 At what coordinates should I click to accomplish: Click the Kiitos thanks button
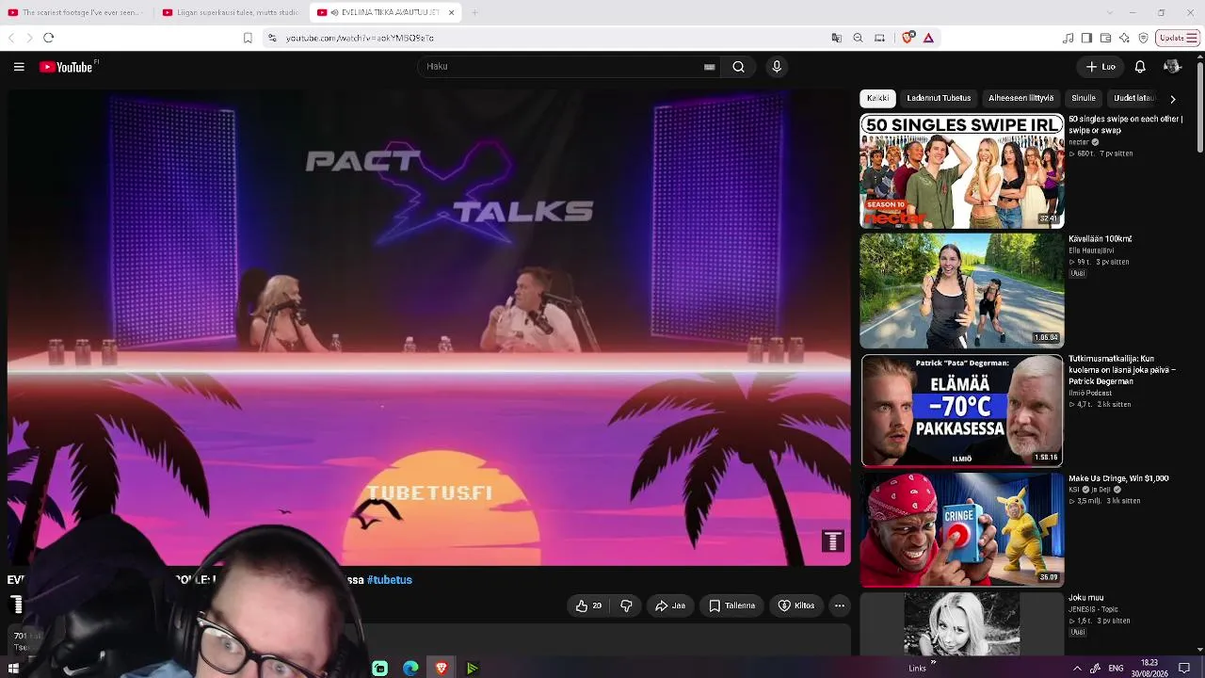point(796,605)
